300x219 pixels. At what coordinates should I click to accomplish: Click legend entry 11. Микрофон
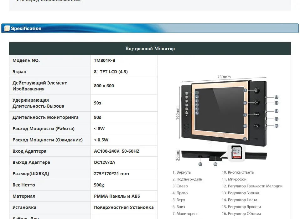[x=234, y=179]
